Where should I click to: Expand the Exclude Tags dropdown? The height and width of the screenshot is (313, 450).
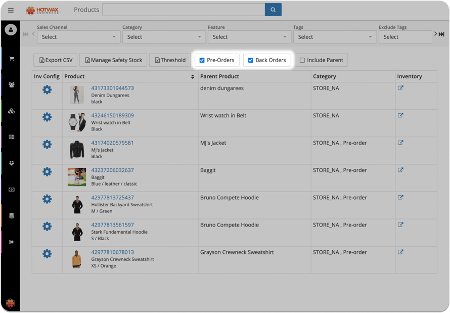coord(405,37)
